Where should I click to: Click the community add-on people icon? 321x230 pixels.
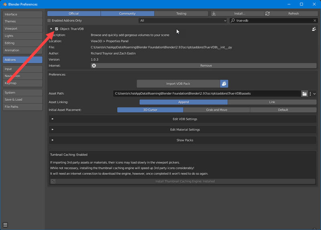point(313,29)
